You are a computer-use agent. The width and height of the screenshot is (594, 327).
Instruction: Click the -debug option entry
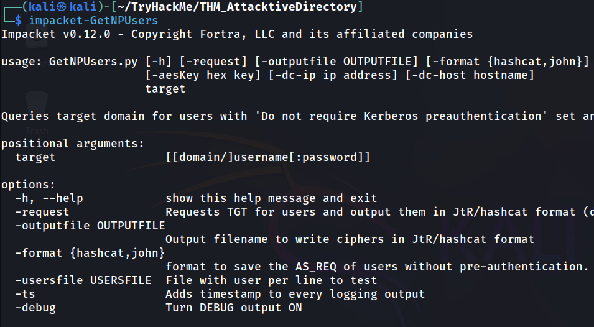coord(35,308)
